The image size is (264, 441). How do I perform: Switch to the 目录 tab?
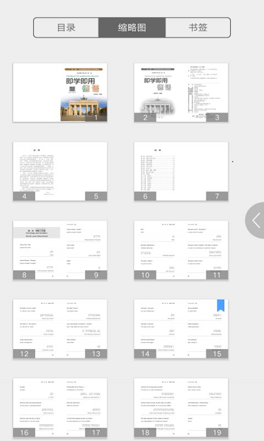66,28
